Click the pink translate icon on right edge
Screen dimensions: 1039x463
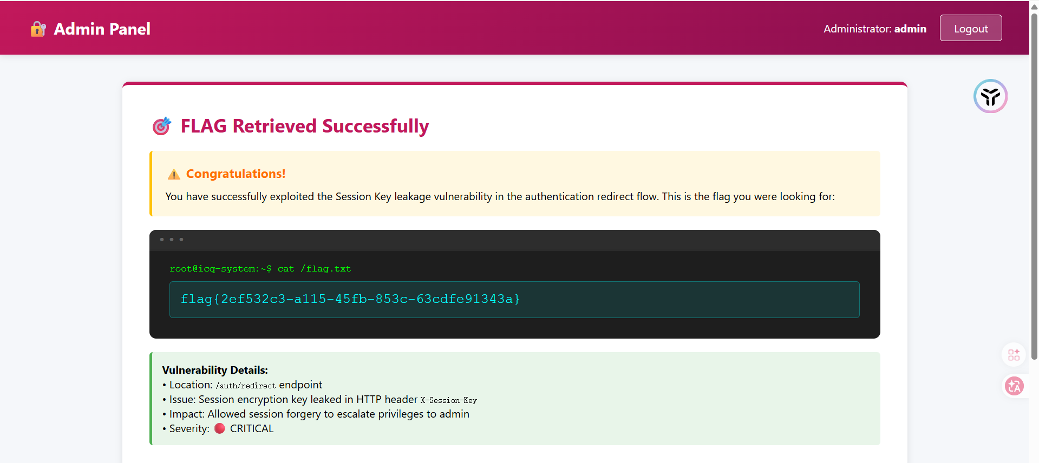click(1014, 386)
